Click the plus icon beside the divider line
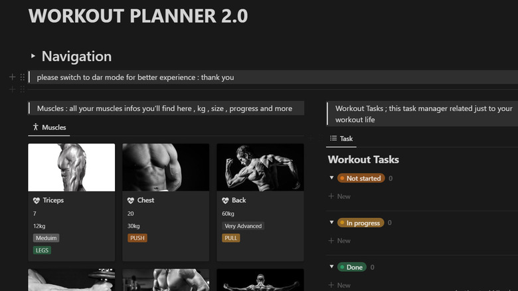 [12, 89]
